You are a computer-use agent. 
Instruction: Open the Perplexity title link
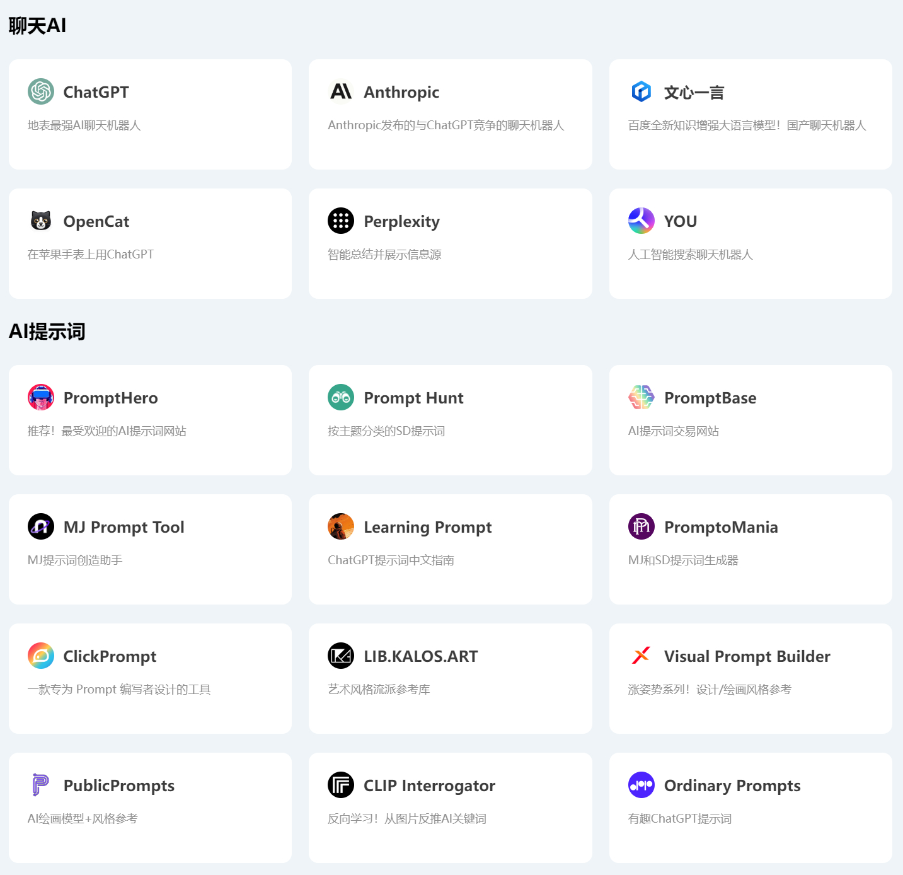click(x=402, y=221)
